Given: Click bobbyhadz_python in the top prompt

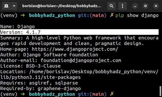Looking at the screenshot, I should pos(52,15).
